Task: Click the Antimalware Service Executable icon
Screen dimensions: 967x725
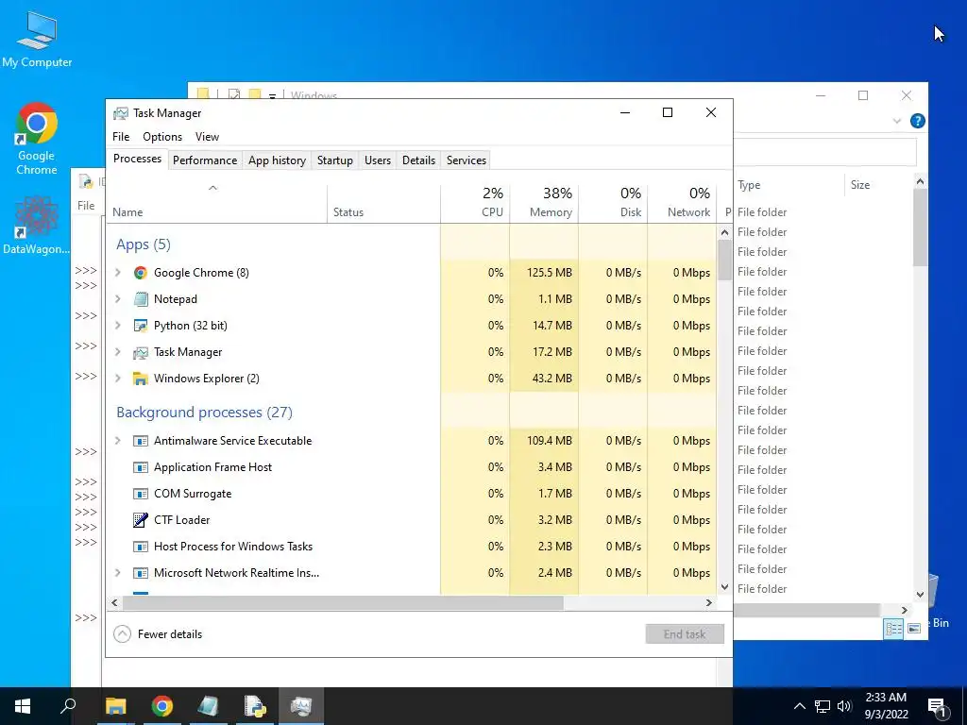Action: [141, 441]
